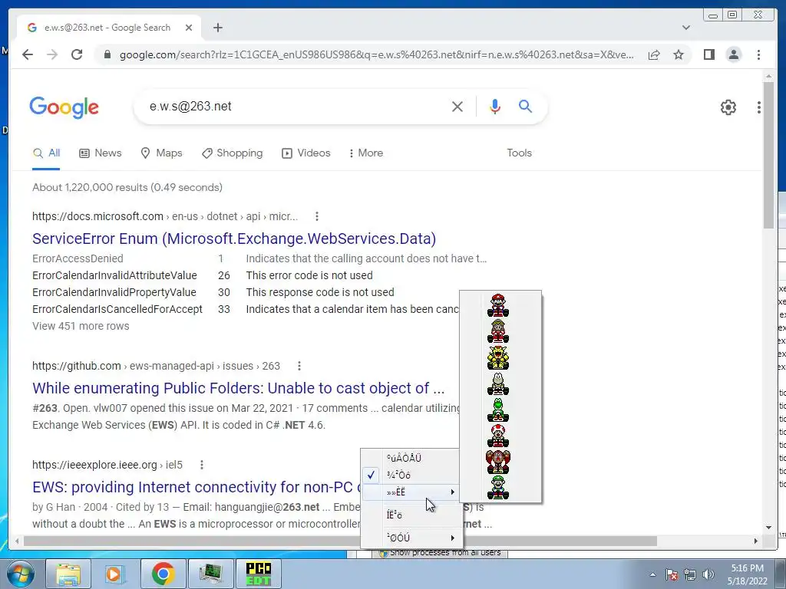
Task: Open a new tab with the plus button
Action: [217, 28]
